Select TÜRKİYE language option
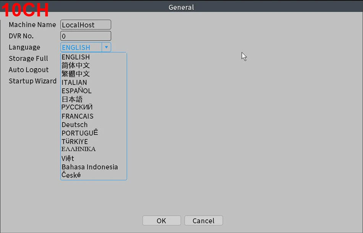This screenshot has height=233, width=363. click(x=75, y=142)
